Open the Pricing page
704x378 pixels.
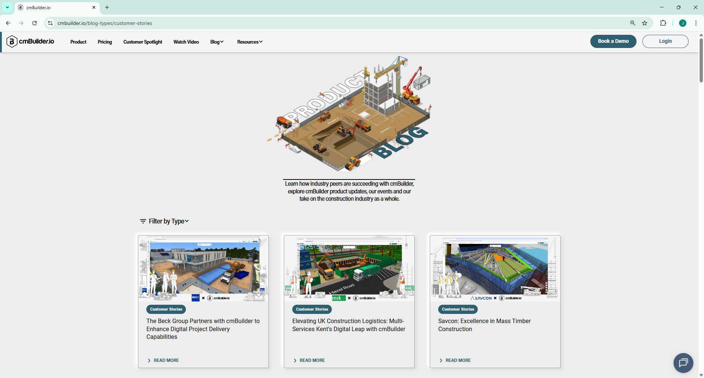(x=105, y=42)
